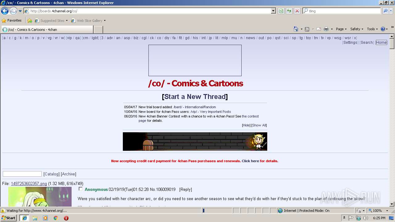Open the Favorites star button
The height and width of the screenshot is (222, 395).
pos(12,21)
